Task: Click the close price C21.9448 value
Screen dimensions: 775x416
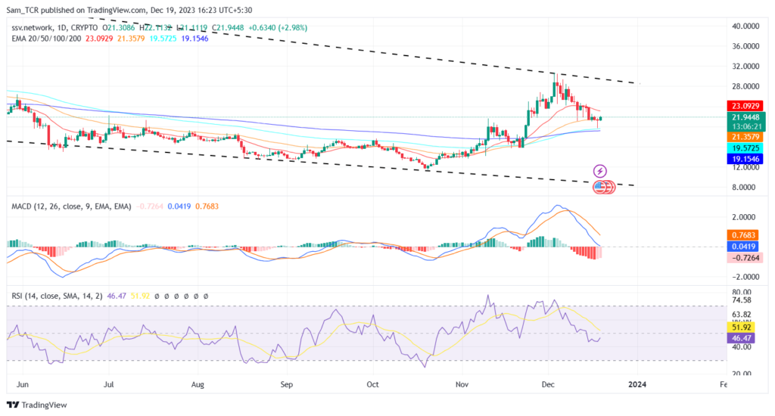Action: point(228,28)
